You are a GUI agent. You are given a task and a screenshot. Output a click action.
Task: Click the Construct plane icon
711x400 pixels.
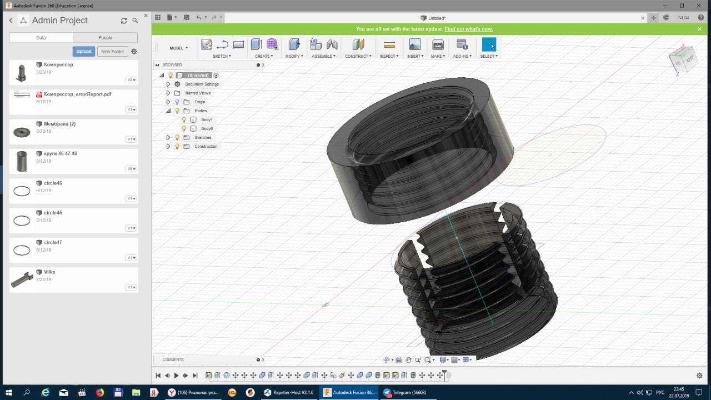point(358,44)
